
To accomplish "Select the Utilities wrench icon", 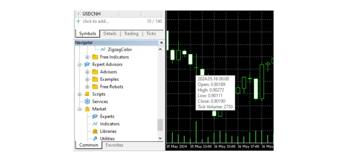I will click(x=95, y=139).
